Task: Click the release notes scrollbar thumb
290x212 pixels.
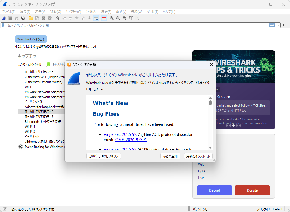Action: click(x=210, y=103)
